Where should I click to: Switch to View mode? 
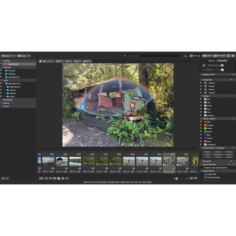(x=207, y=56)
